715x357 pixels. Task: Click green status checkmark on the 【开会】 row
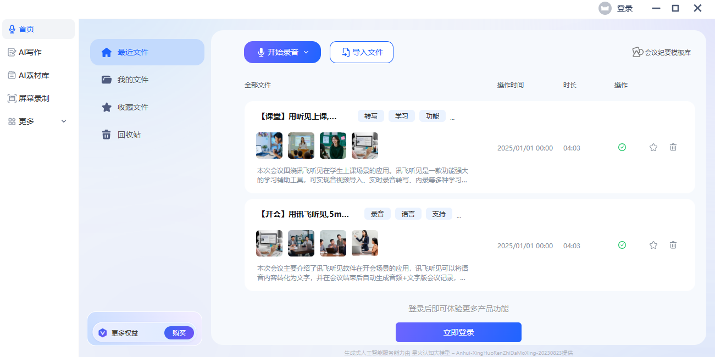click(x=622, y=245)
